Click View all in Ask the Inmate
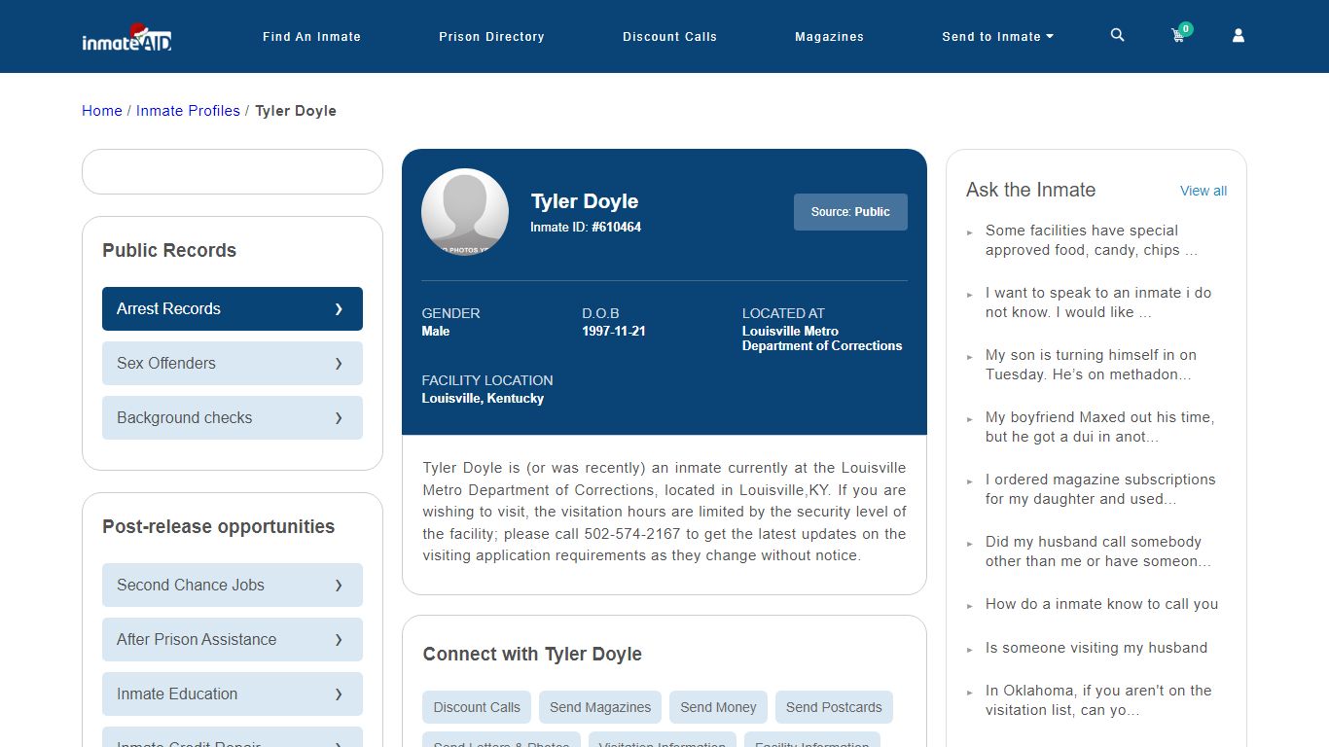 click(x=1203, y=191)
